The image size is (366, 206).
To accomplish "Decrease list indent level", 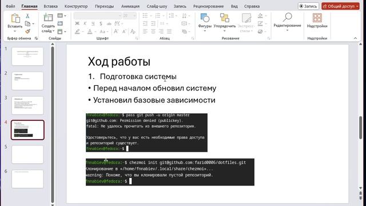I will (145, 23).
